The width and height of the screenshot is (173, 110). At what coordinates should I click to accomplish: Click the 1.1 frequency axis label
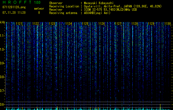point(2,36)
